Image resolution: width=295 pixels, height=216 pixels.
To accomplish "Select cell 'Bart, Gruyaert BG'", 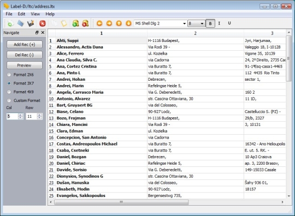I will pyautogui.click(x=101, y=105).
